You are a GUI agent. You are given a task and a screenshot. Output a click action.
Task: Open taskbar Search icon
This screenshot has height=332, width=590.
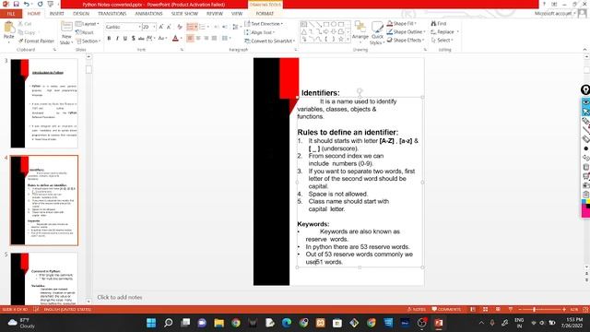point(168,323)
